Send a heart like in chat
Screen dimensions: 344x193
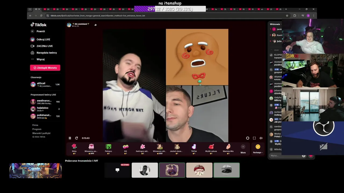point(311,156)
